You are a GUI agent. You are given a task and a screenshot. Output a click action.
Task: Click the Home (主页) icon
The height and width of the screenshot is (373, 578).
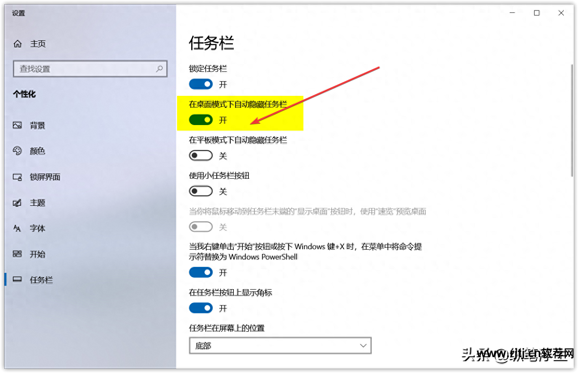coord(18,44)
